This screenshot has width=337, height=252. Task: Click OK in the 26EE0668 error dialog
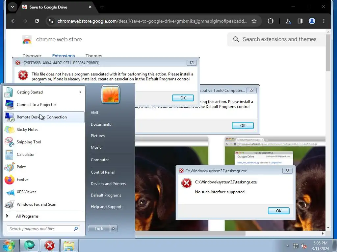pyautogui.click(x=183, y=98)
